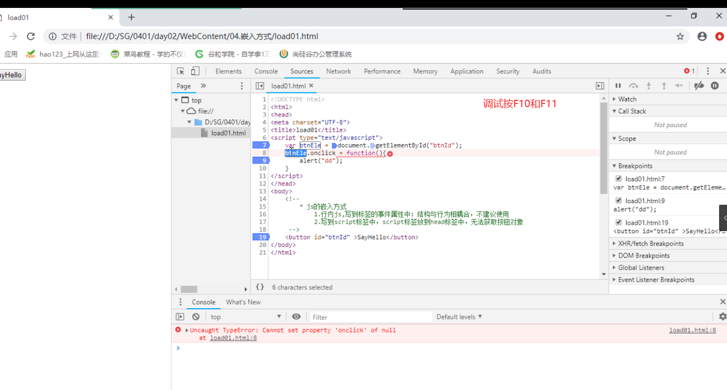727x390 pixels.
Task: Clear the console icon
Action: [x=196, y=317]
